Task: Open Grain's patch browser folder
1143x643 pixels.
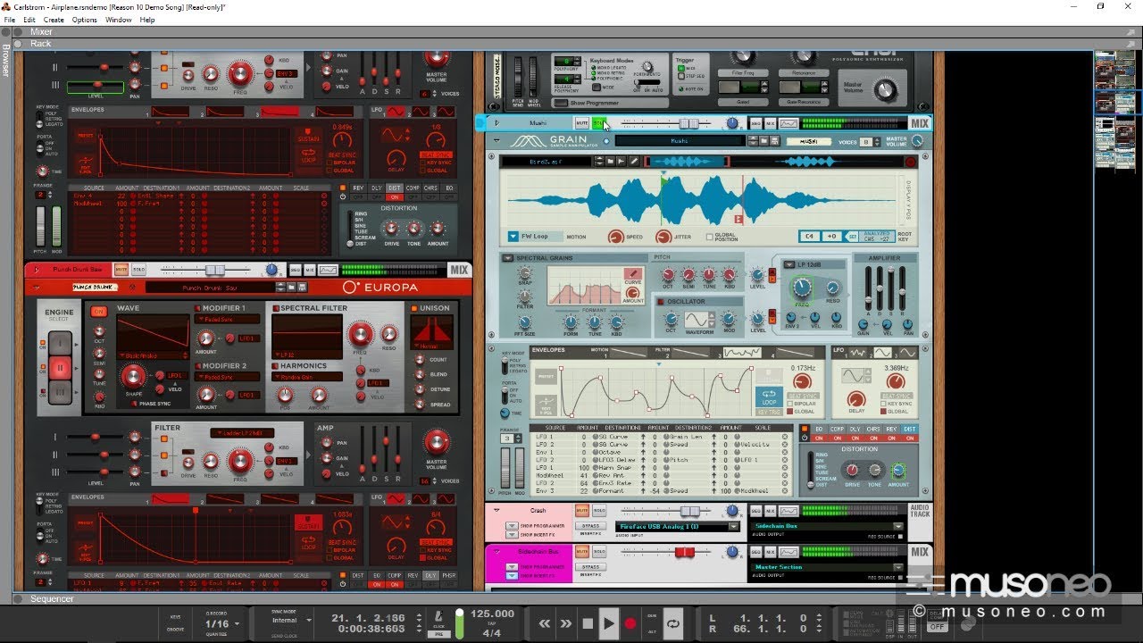Action: click(x=764, y=141)
